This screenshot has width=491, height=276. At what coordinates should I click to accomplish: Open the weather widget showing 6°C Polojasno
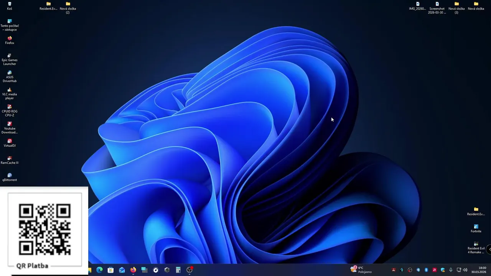(361, 269)
